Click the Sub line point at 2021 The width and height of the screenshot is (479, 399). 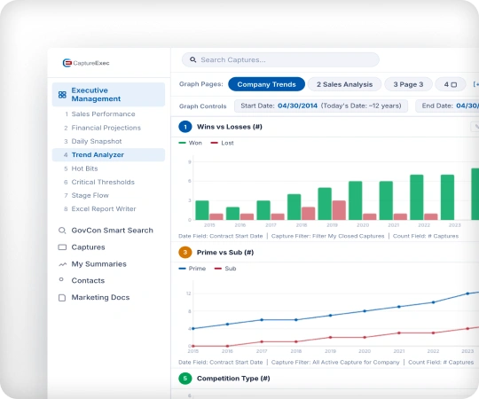click(x=399, y=333)
